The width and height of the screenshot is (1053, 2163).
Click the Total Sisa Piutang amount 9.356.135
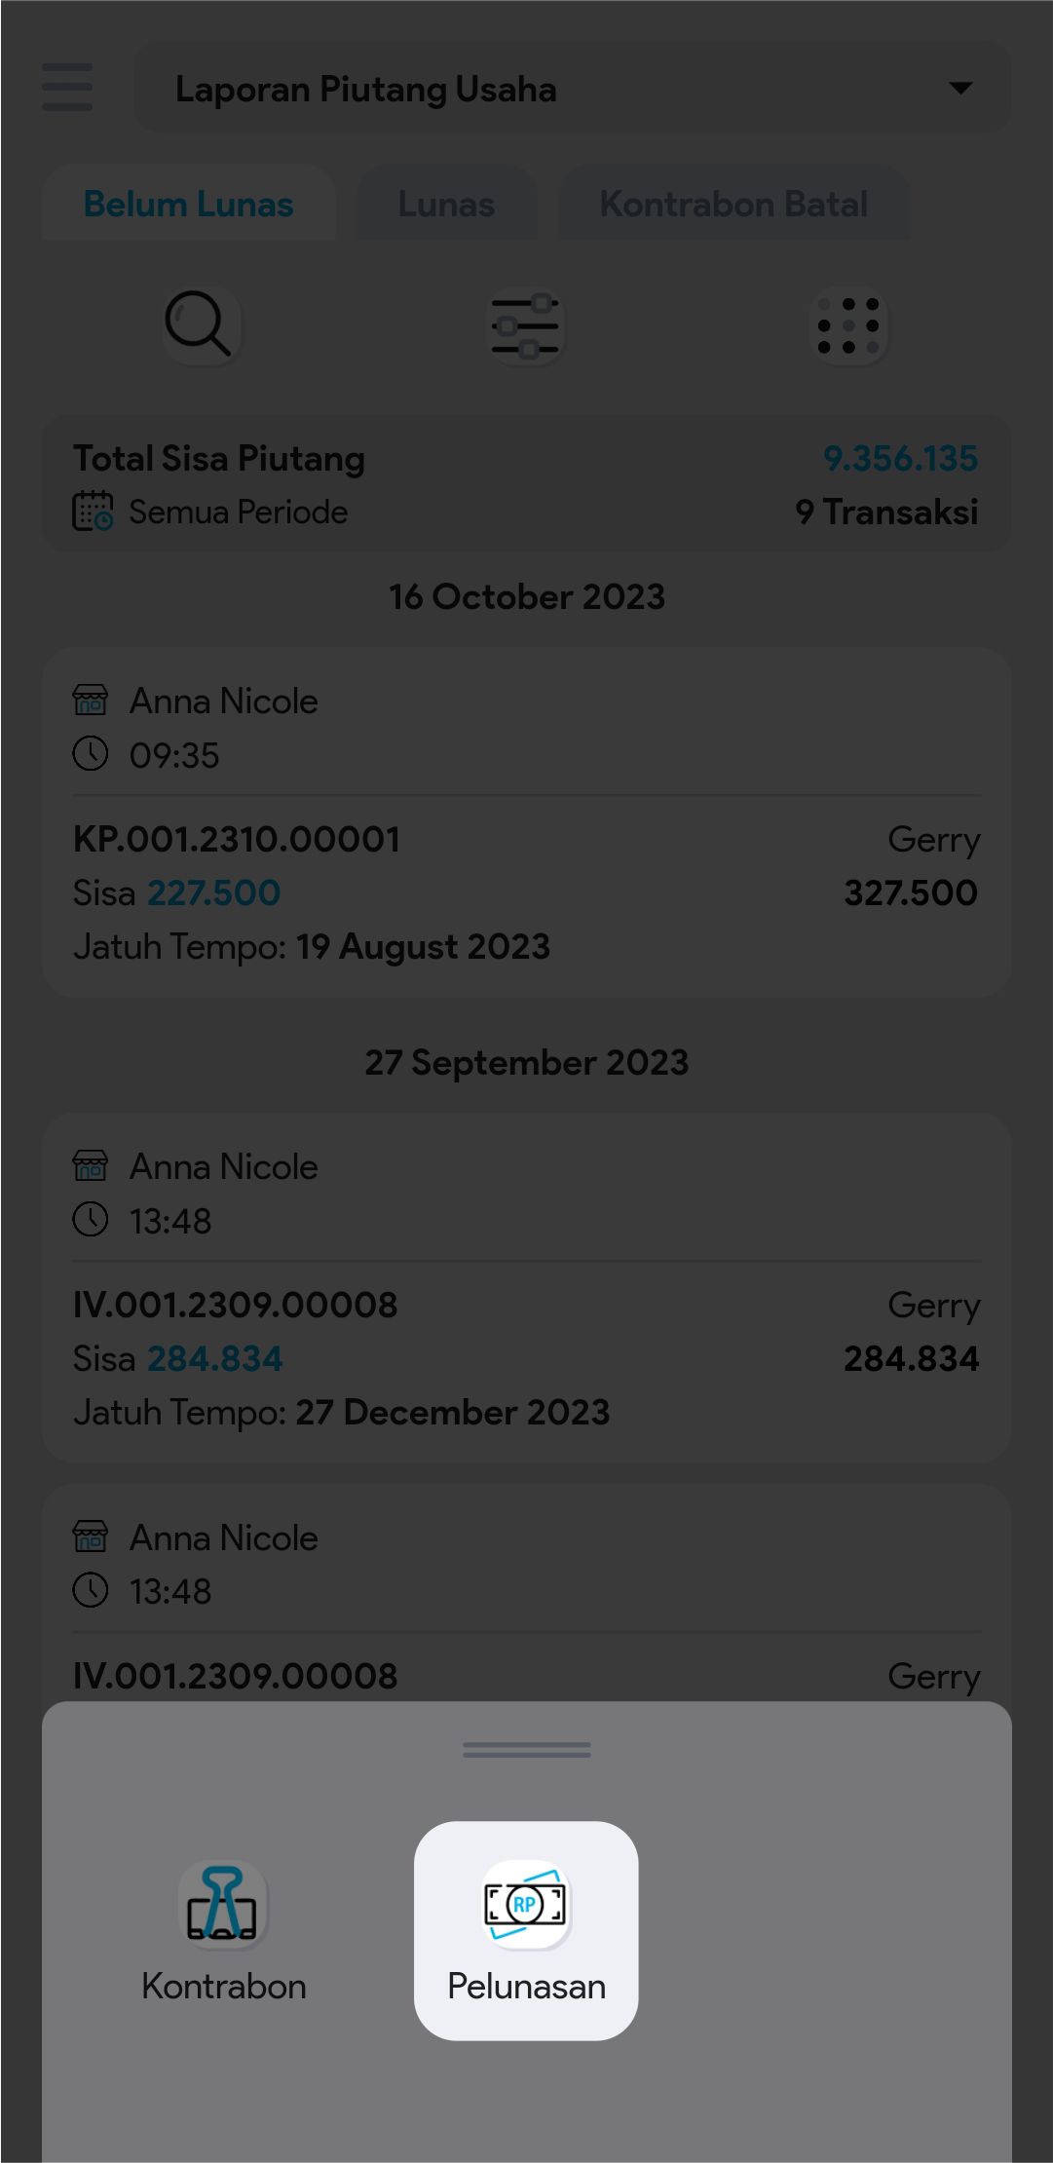900,459
